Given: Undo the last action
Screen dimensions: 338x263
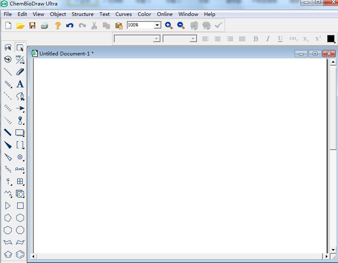Looking at the screenshot, I should pyautogui.click(x=70, y=26).
